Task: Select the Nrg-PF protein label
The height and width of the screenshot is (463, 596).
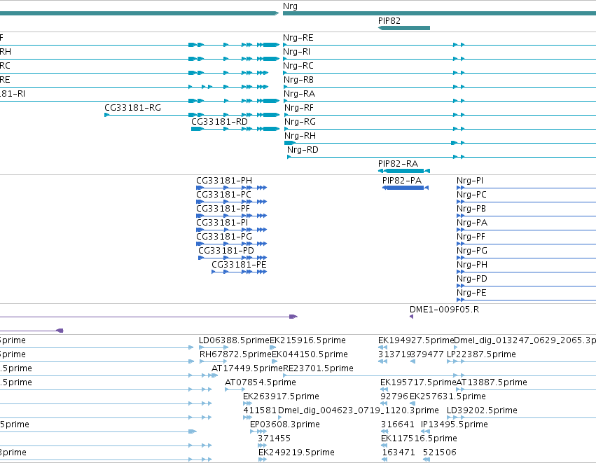Action: [471, 237]
